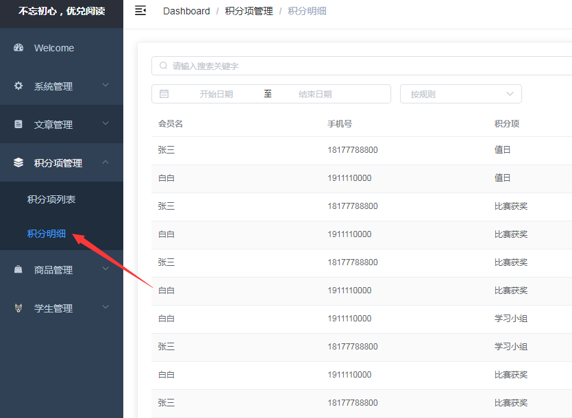The image size is (572, 418).
Task: Expand the 商品管理 menu chevron
Action: 105,269
